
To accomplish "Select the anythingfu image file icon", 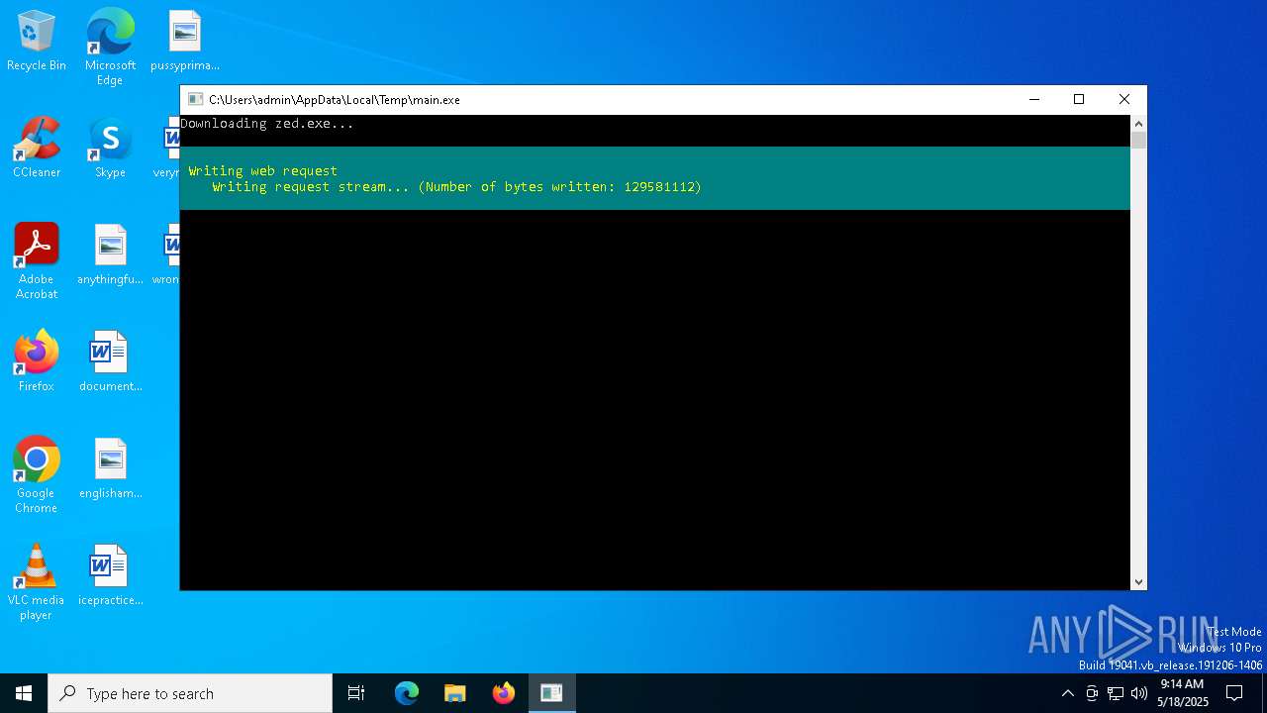I will click(110, 255).
